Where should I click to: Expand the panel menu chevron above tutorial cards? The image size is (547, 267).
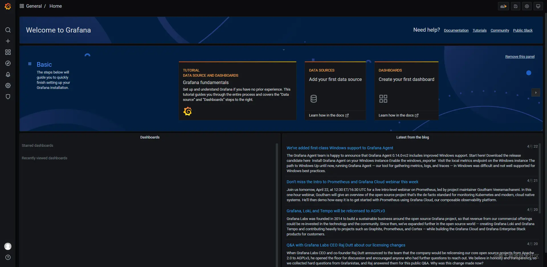pos(284,50)
